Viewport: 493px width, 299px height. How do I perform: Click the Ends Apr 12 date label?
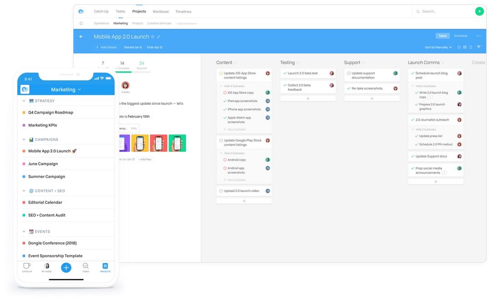[155, 47]
